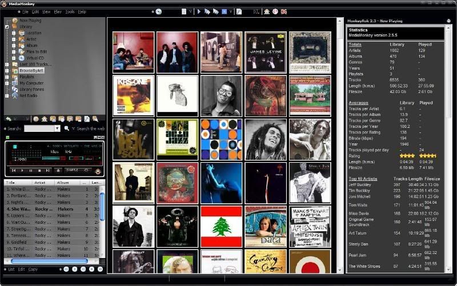Click the Copy button below the playlist

point(33,269)
